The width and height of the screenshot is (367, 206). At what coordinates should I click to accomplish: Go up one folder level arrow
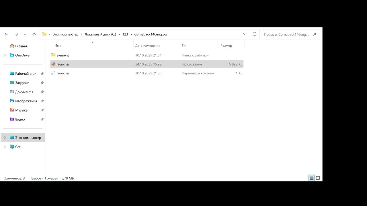click(x=34, y=34)
